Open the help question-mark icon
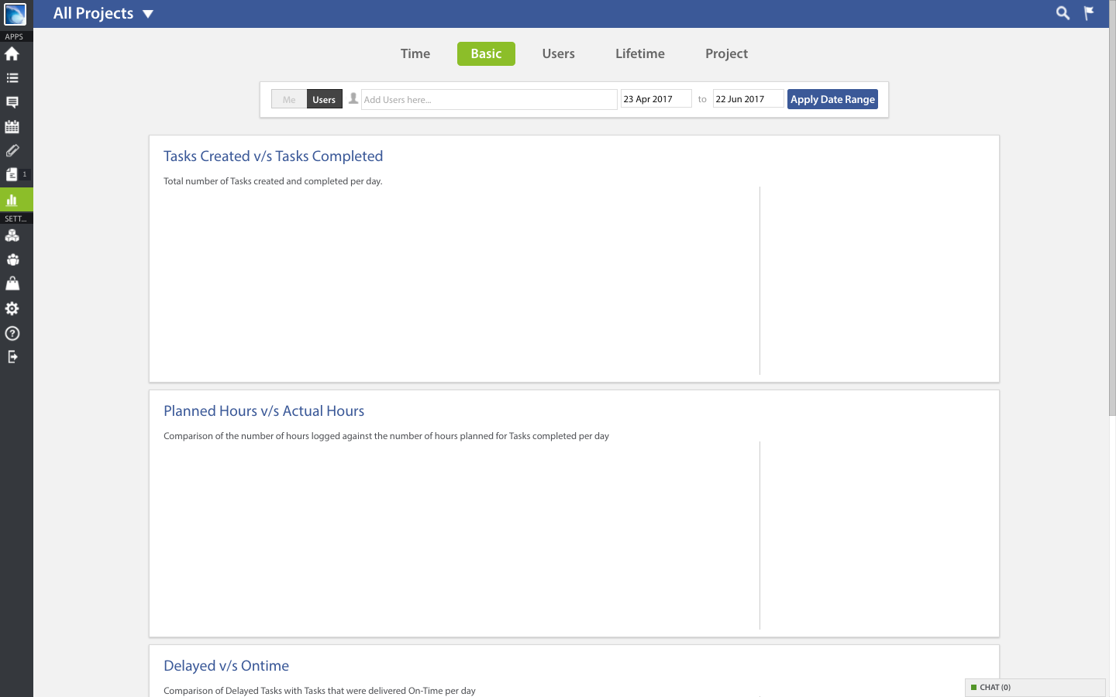This screenshot has width=1116, height=697. [x=12, y=333]
